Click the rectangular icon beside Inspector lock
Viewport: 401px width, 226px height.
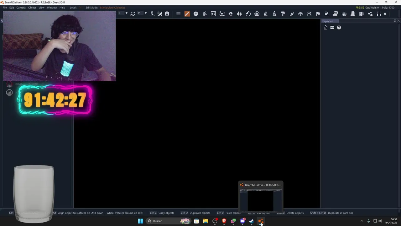332,28
